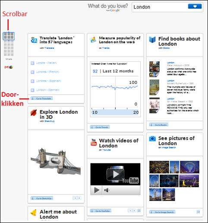
Task: Open the Trends link under the popularity heading
Action: point(106,48)
